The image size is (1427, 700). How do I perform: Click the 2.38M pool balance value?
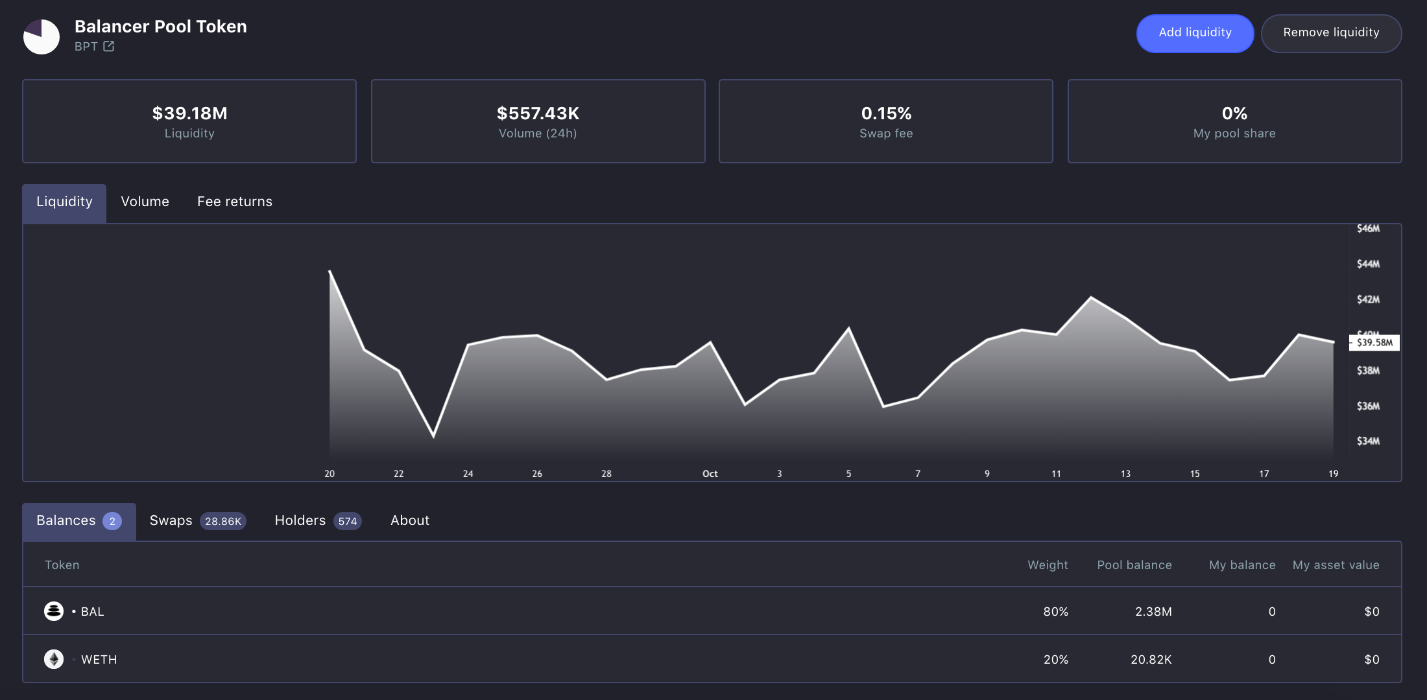[x=1153, y=611]
